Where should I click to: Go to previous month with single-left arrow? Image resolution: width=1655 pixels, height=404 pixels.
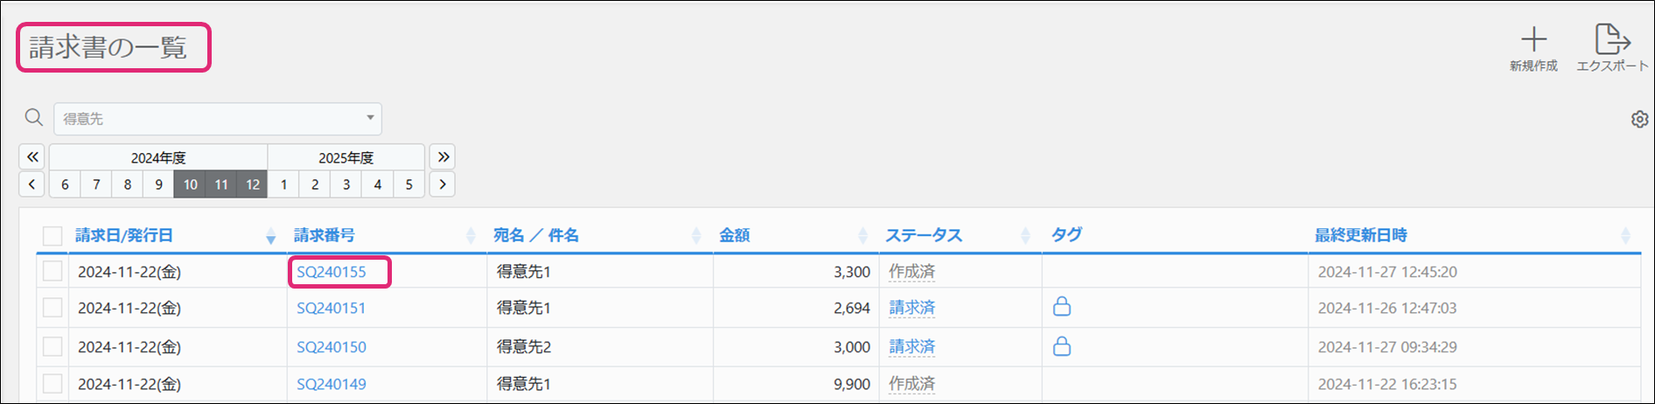tap(32, 185)
